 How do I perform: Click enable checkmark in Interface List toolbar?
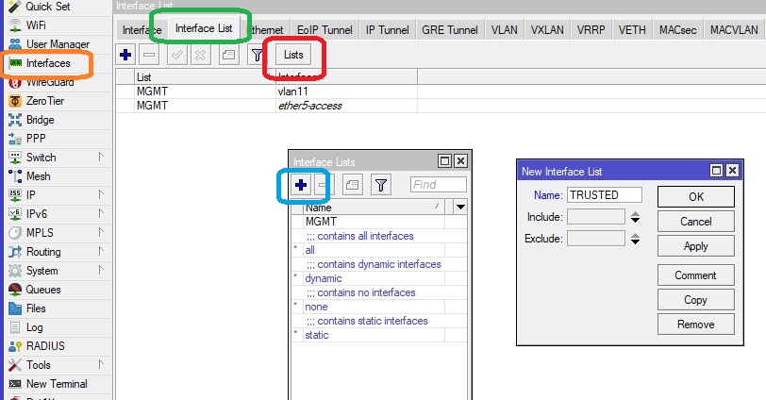click(176, 55)
